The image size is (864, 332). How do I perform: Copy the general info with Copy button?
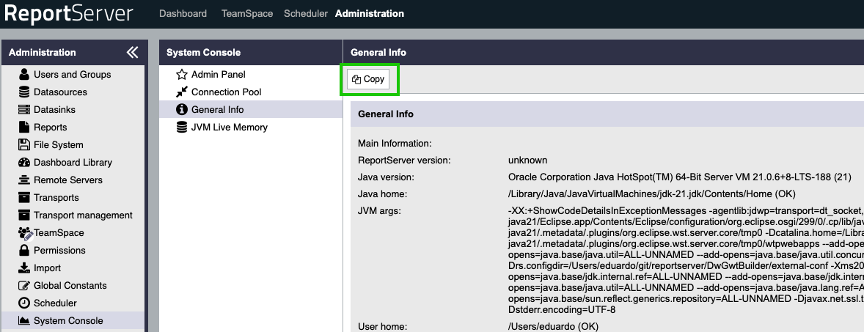coord(369,79)
